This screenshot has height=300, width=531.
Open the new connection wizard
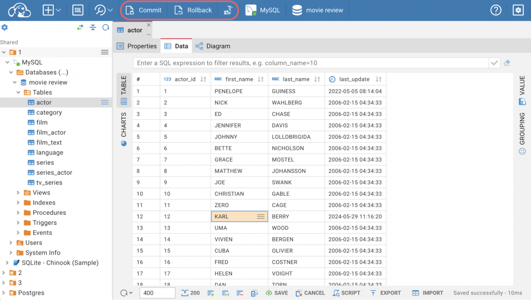(48, 10)
